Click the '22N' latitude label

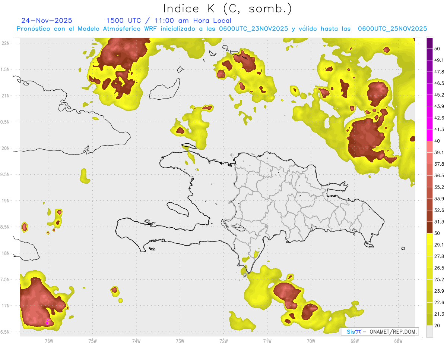[x=6, y=43]
